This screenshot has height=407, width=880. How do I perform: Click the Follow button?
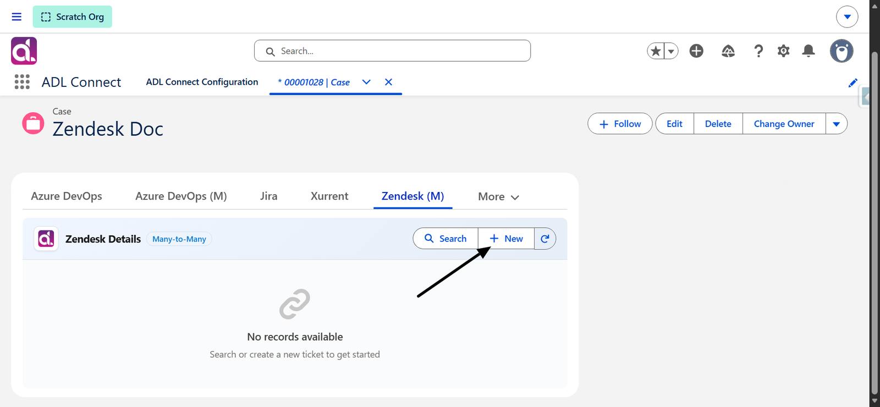tap(620, 124)
